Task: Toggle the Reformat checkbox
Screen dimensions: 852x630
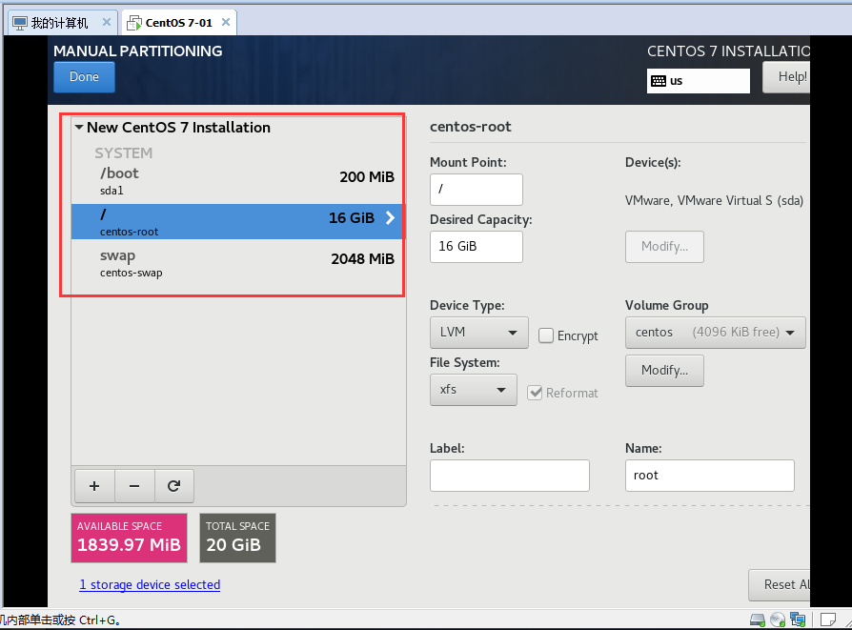Action: click(x=535, y=393)
